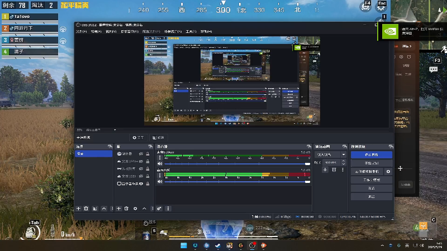Remove the selected source with the trash icon
Screen dimensions: 447x251
click(127, 209)
